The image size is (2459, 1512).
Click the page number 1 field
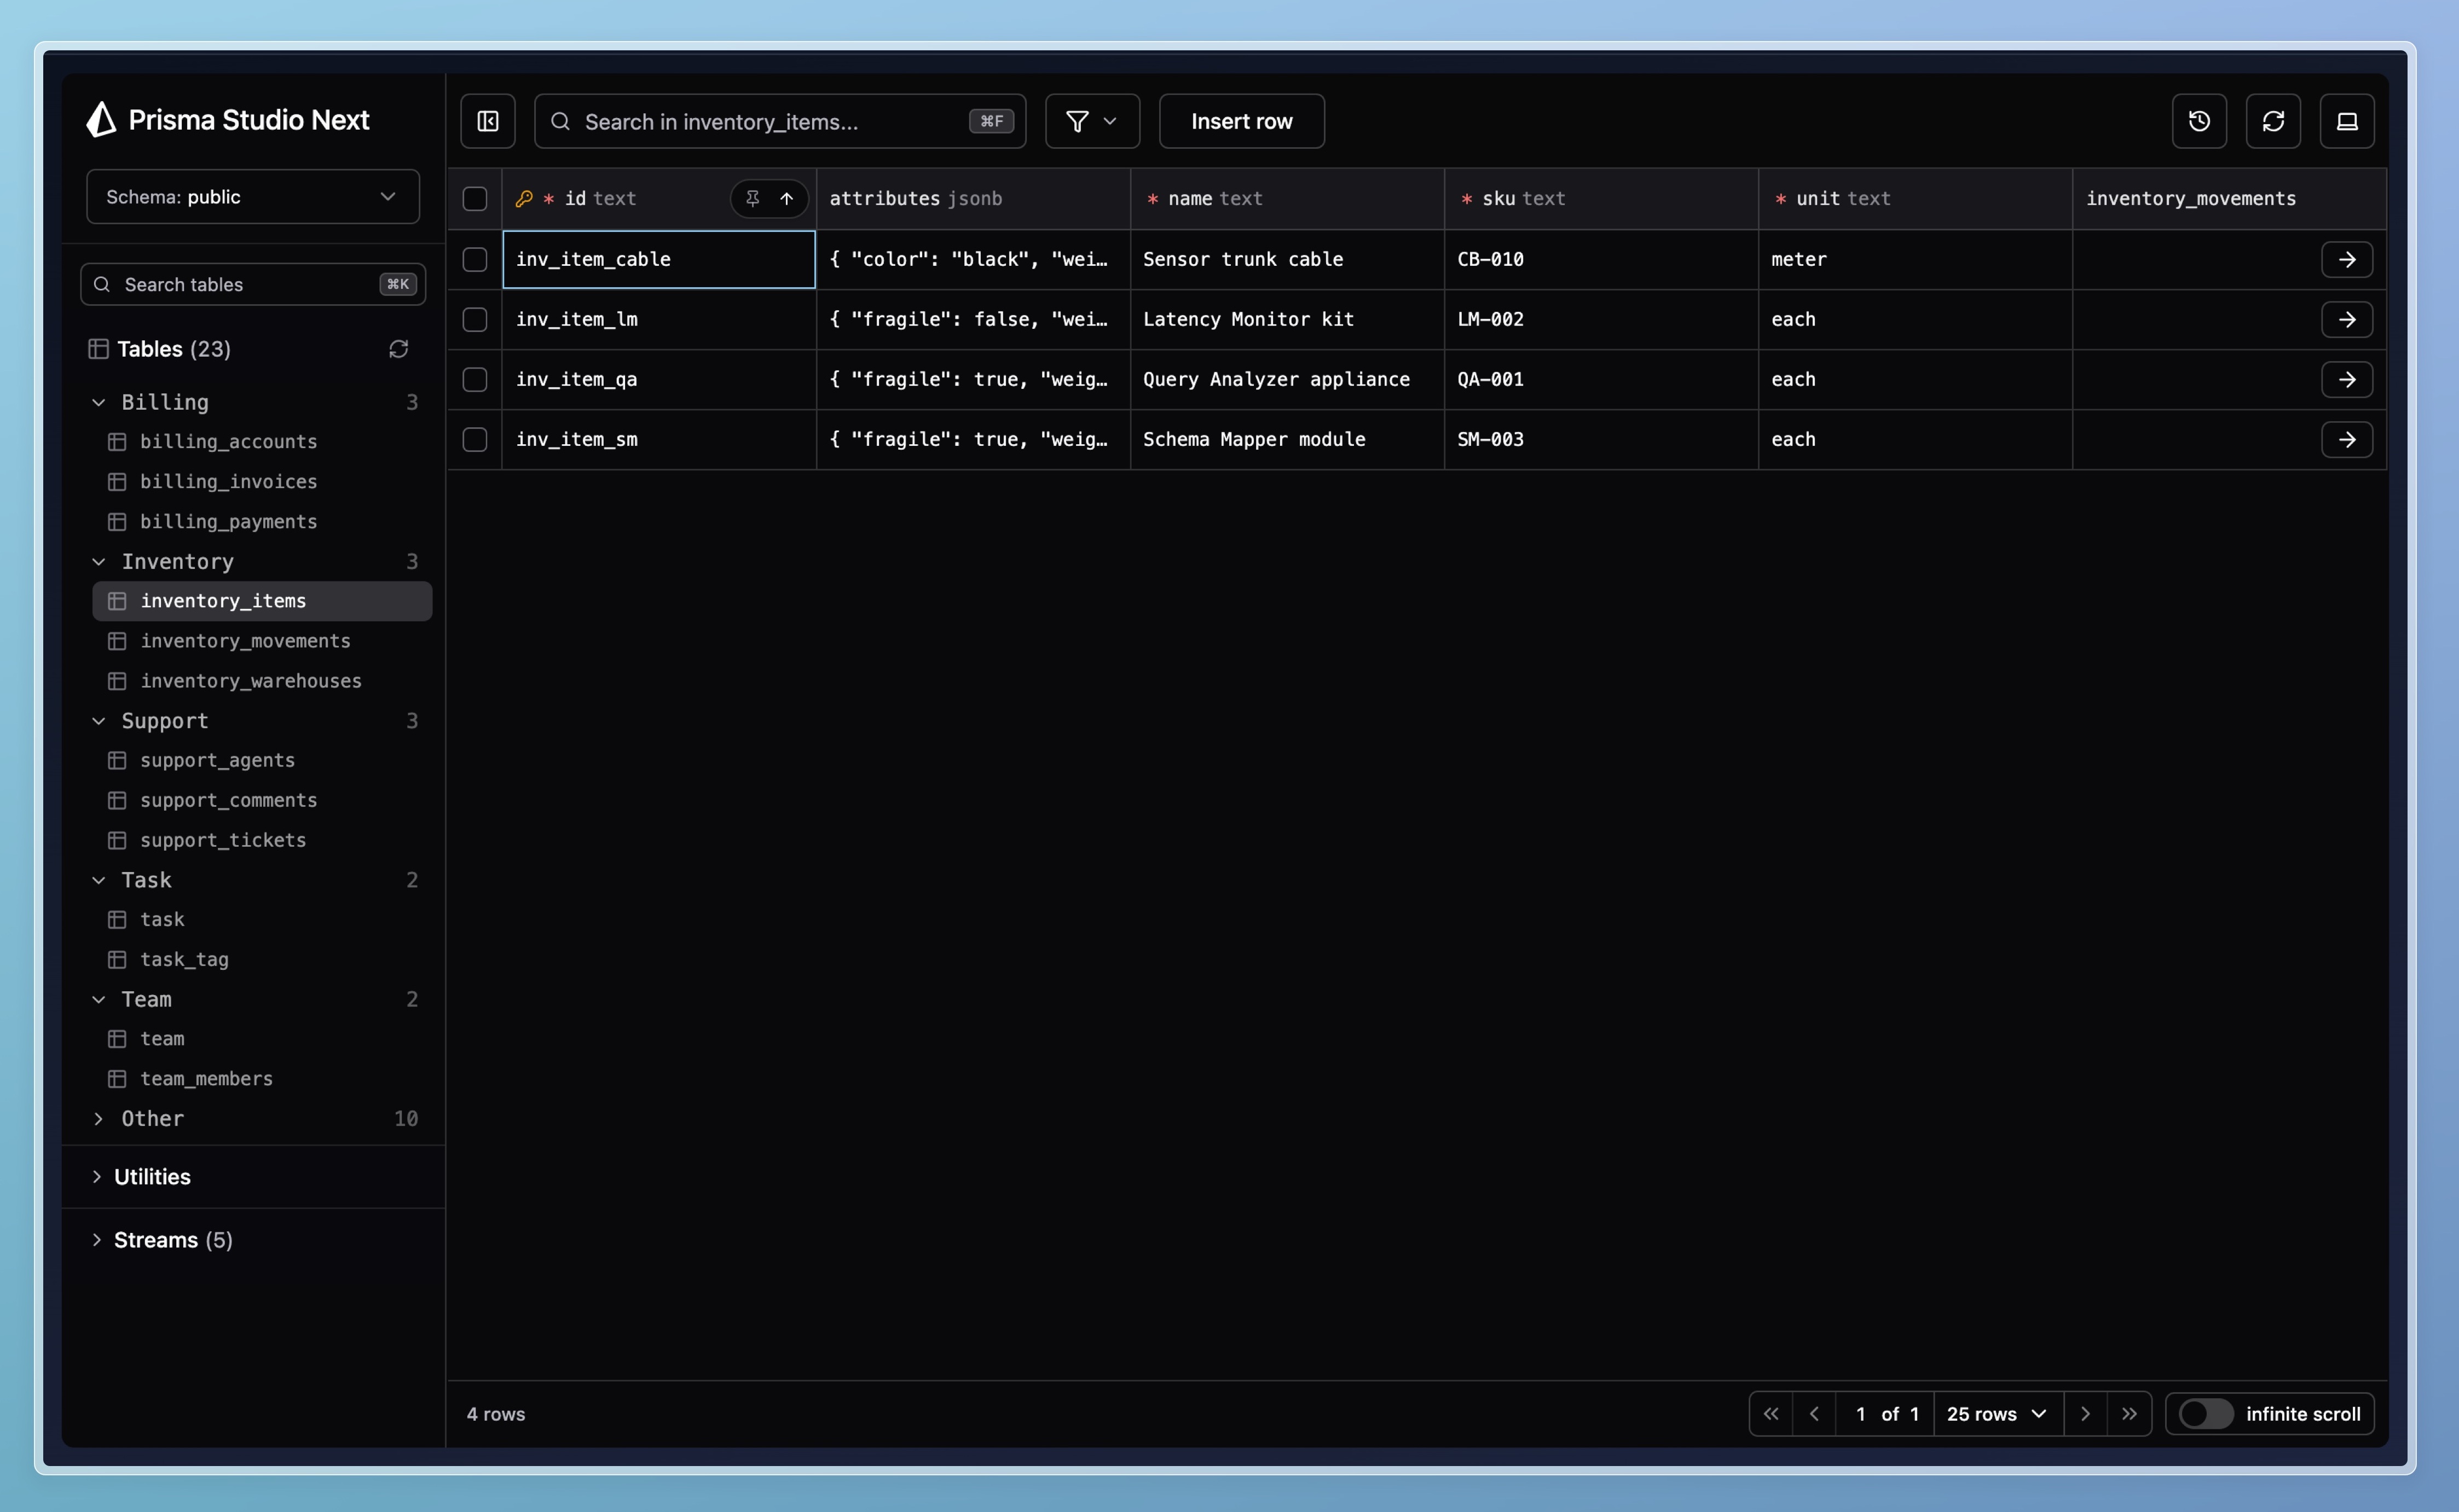(1861, 1414)
